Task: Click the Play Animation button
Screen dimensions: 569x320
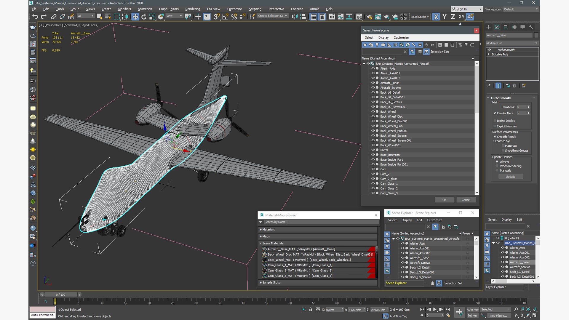Action: pos(435,309)
